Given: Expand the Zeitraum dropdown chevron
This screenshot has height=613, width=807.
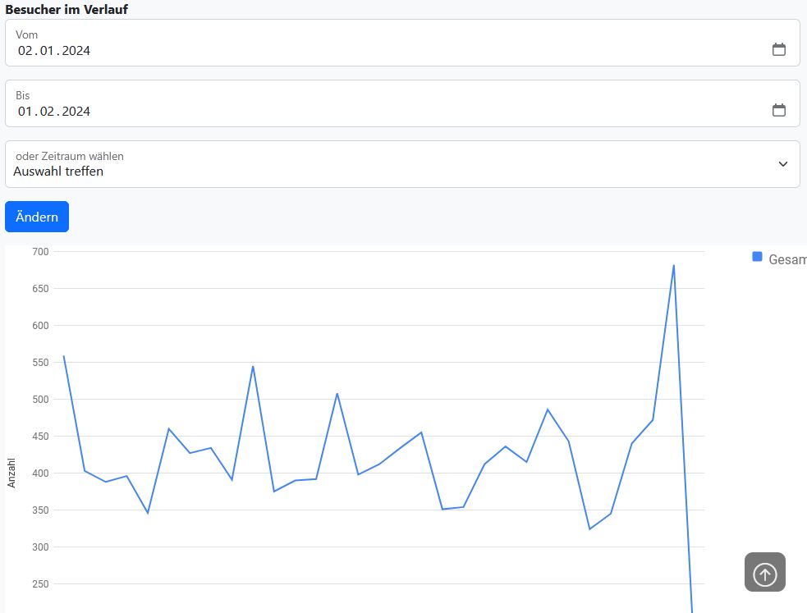Looking at the screenshot, I should coord(782,164).
